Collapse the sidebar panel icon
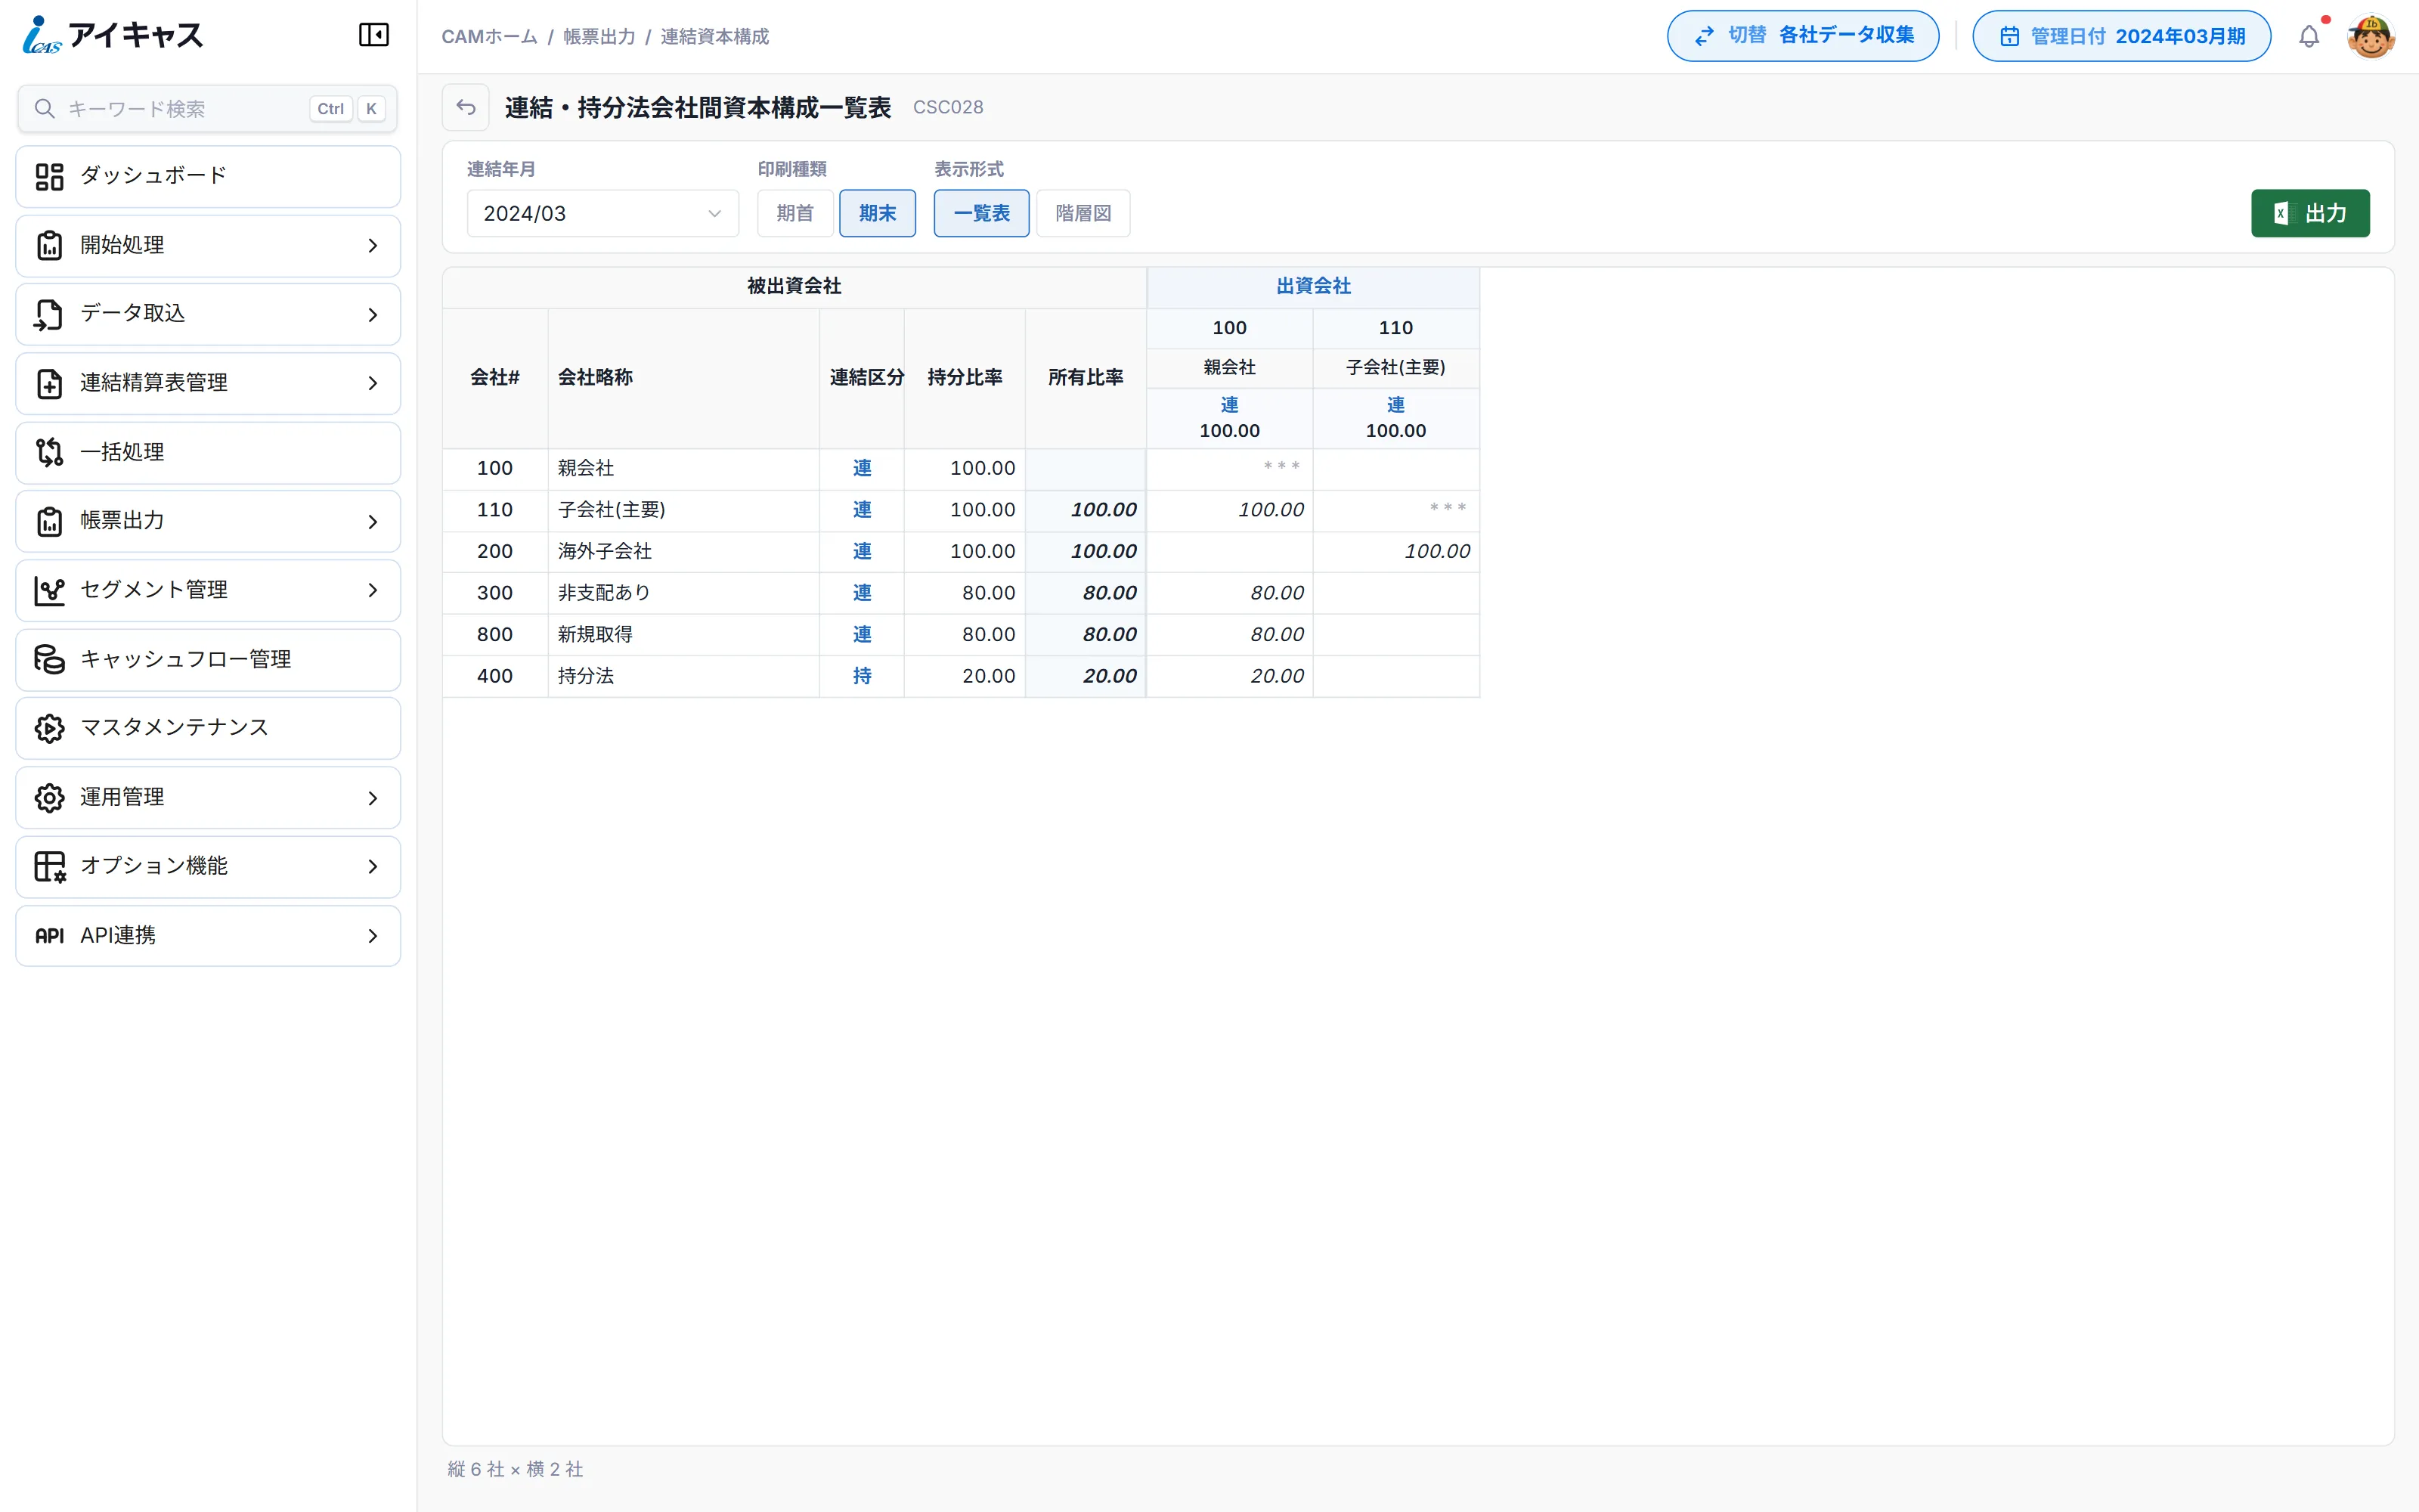 coord(374,35)
